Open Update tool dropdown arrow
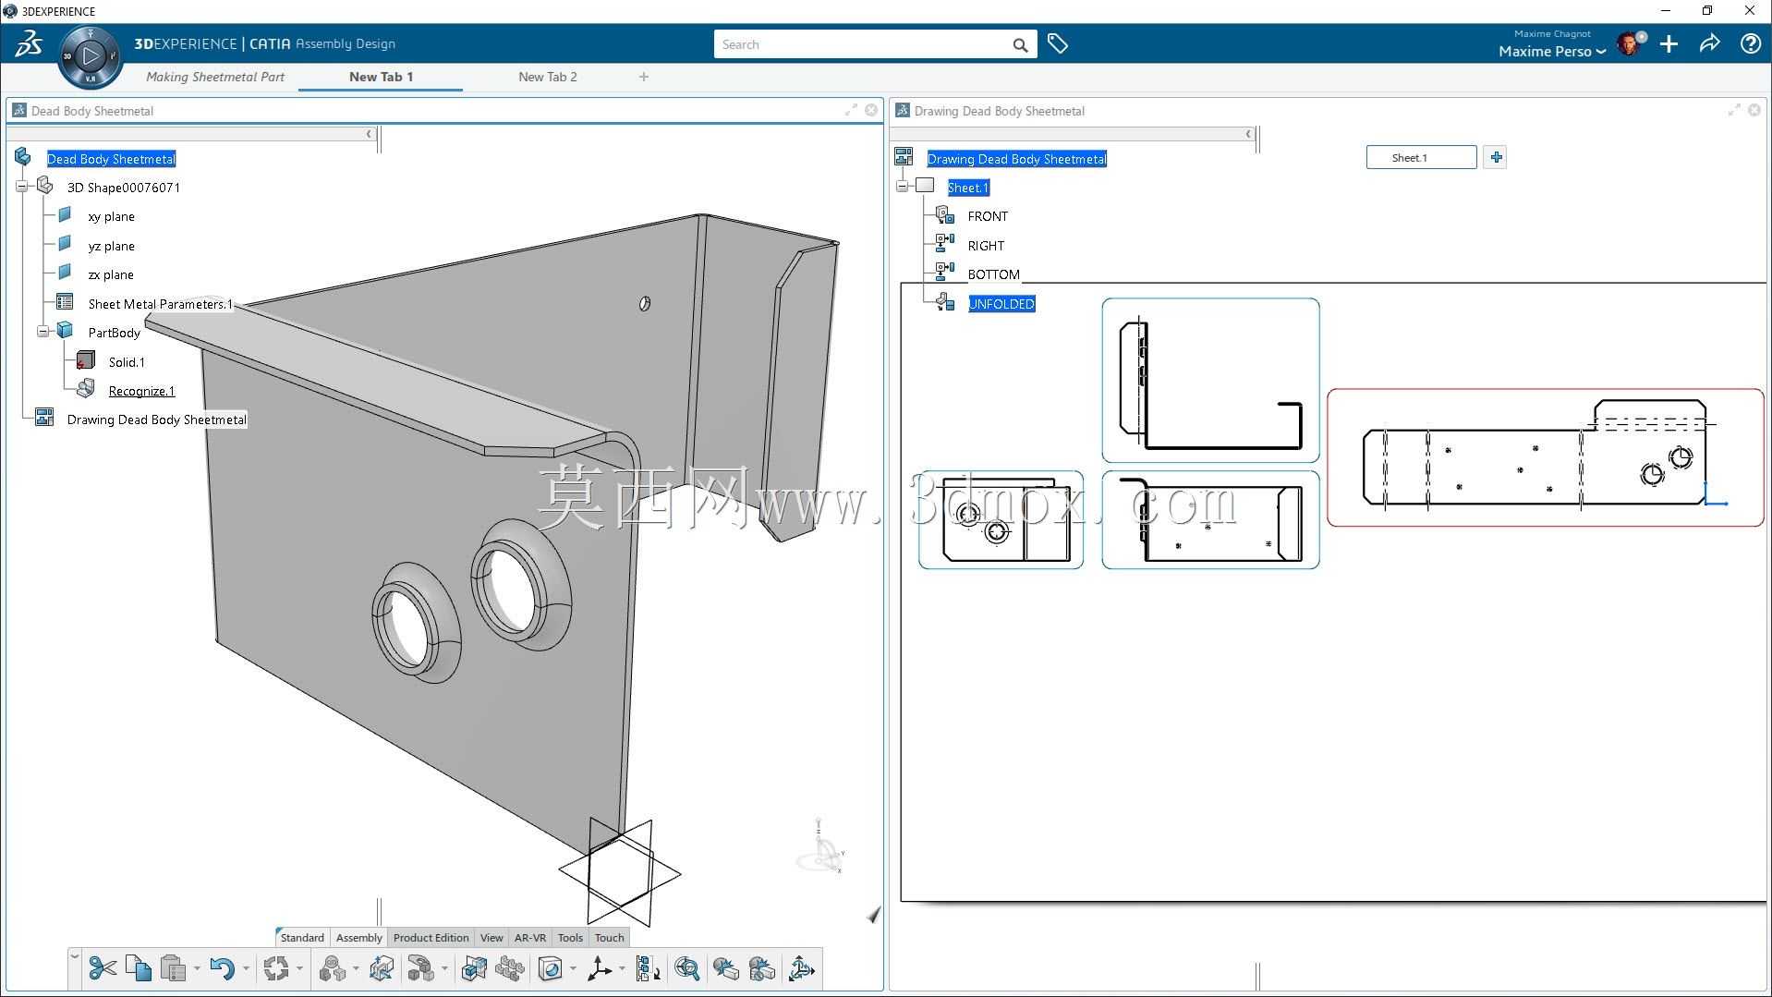Image resolution: width=1772 pixels, height=997 pixels. point(299,969)
